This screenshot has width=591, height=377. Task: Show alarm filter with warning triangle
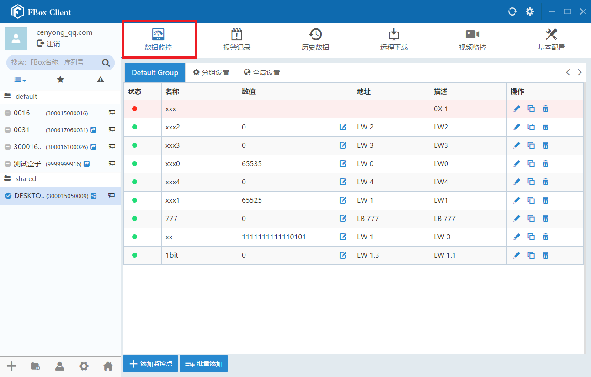coord(101,80)
